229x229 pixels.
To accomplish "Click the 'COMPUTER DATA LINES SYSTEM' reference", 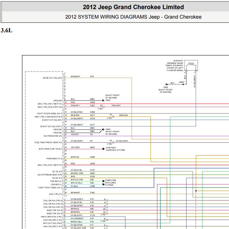I will 110,183.
